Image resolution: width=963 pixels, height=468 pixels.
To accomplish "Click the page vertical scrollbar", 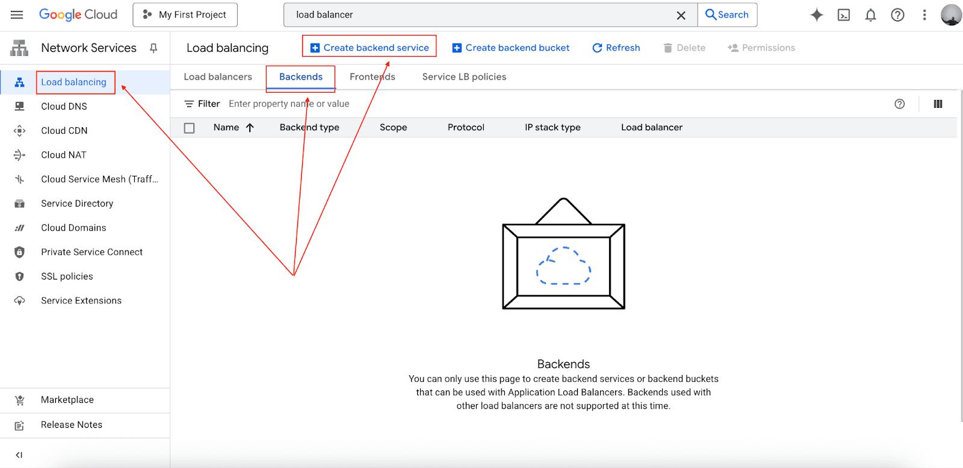I will click(x=961, y=255).
